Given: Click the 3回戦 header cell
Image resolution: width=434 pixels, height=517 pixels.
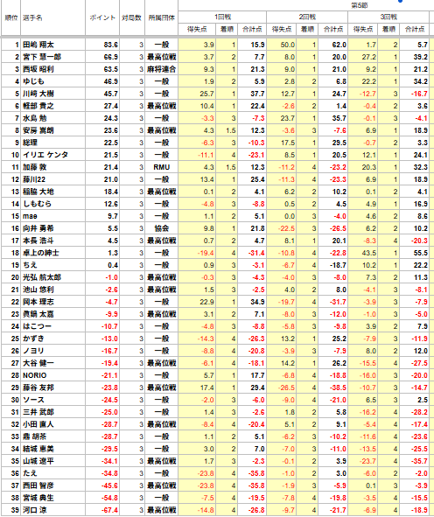Looking at the screenshot, I should click(388, 17).
